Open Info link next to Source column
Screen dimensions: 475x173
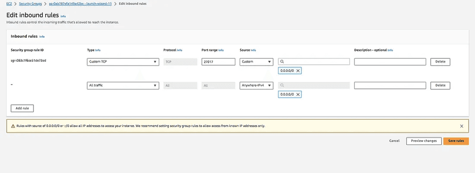pos(253,50)
